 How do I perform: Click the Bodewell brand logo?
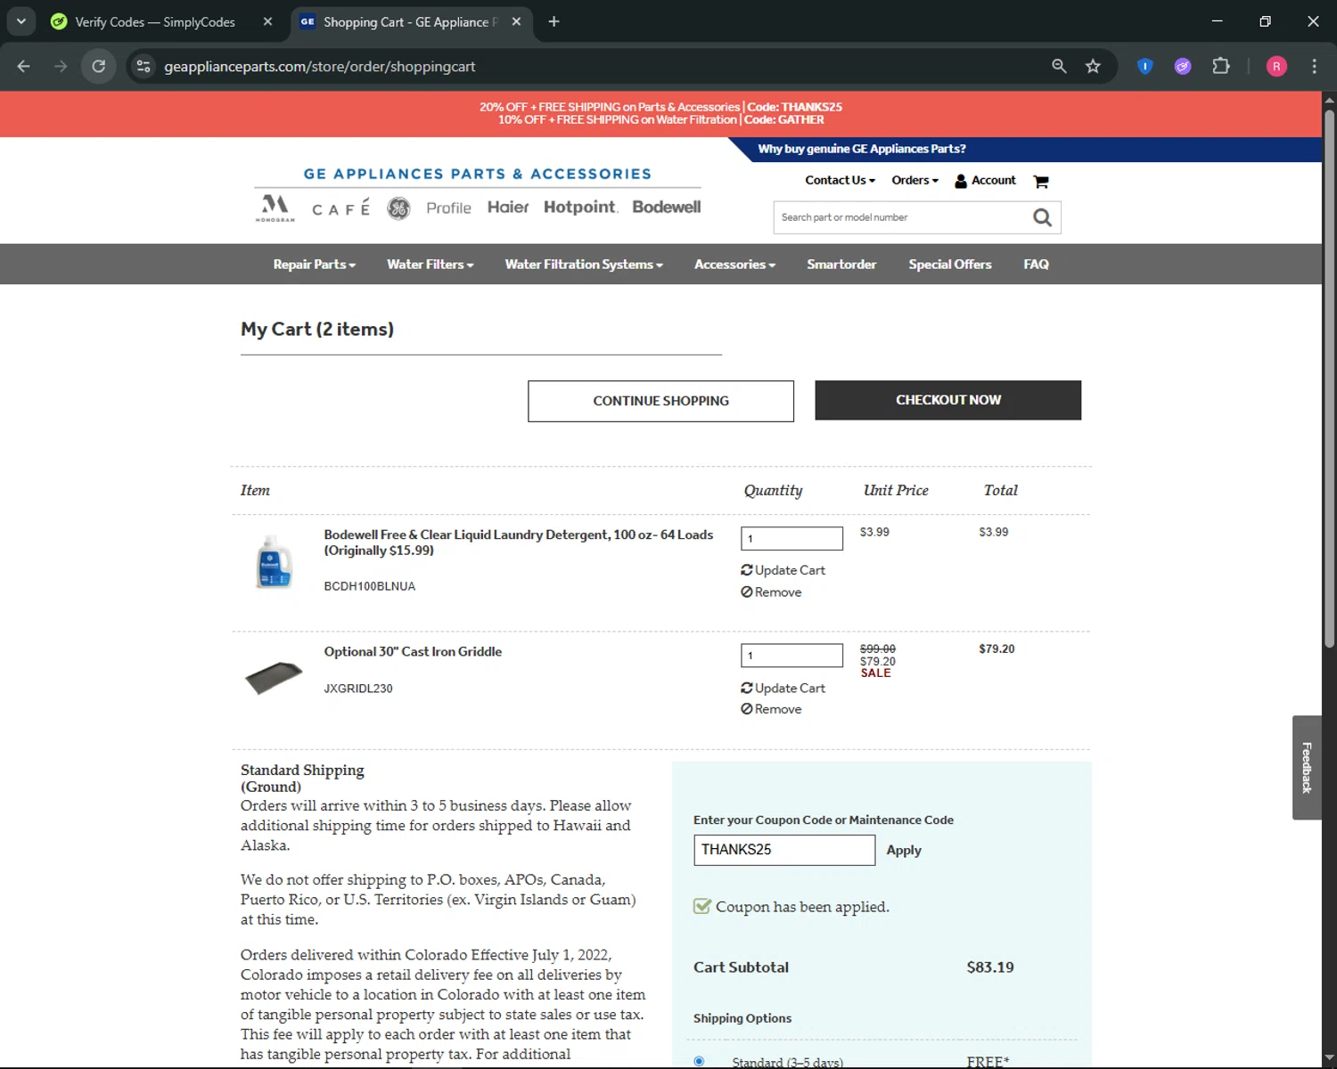click(667, 207)
